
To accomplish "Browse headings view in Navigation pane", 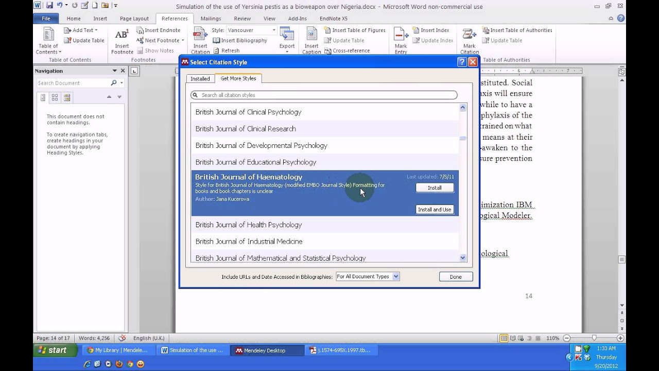I will (x=43, y=97).
